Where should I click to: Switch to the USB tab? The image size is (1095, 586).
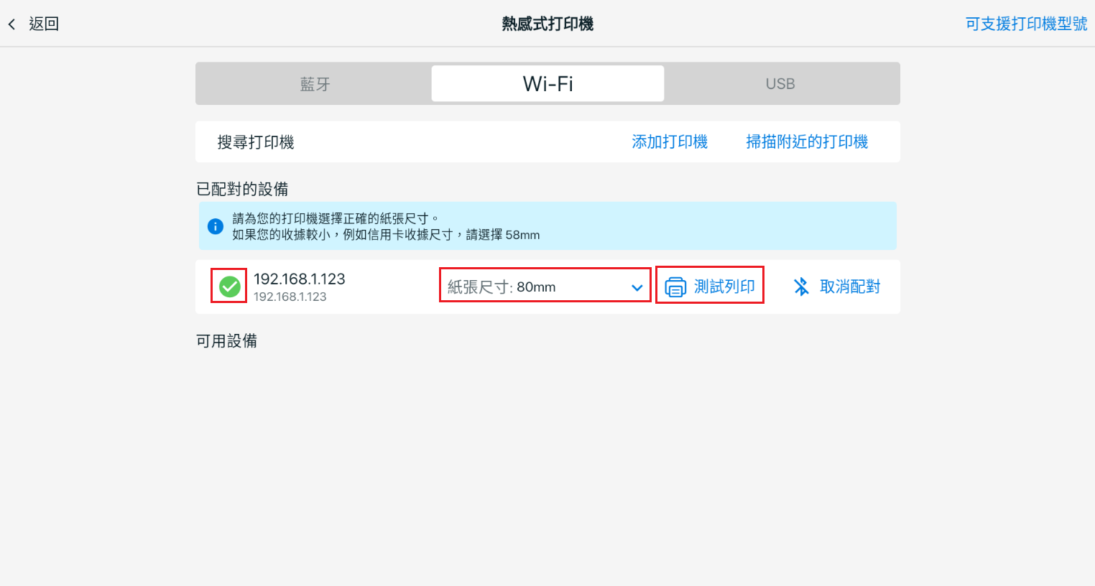click(x=780, y=84)
